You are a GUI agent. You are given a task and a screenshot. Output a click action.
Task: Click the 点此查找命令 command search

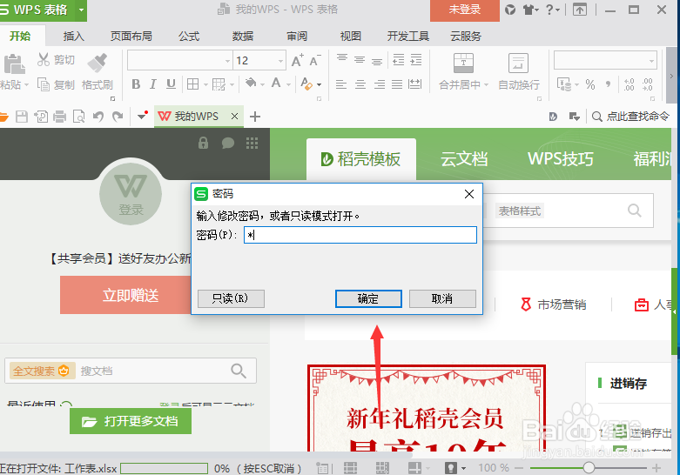pos(631,117)
